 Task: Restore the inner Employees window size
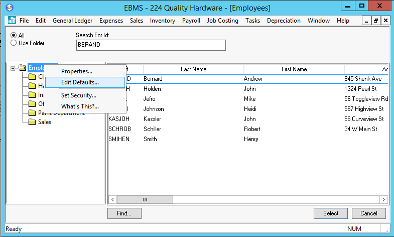click(x=376, y=21)
